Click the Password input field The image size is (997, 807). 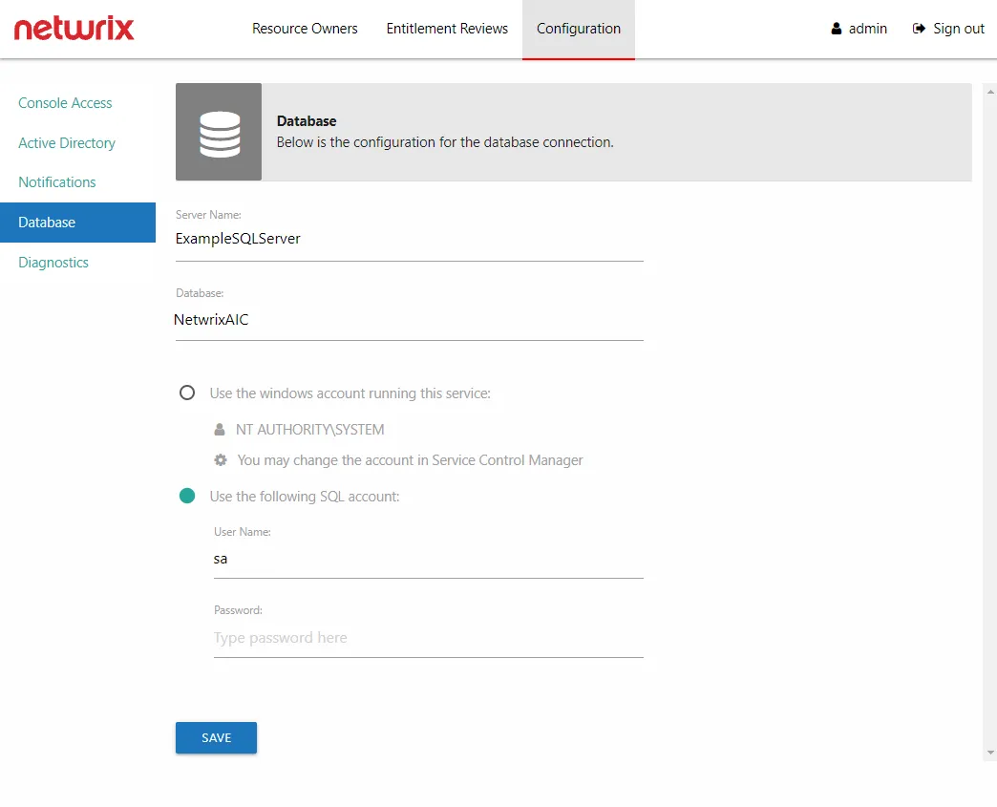[x=429, y=638]
